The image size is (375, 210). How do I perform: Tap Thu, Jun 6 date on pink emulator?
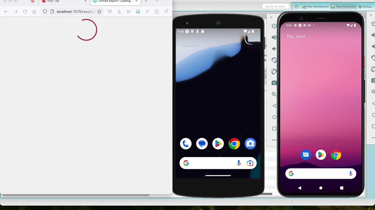pyautogui.click(x=296, y=36)
